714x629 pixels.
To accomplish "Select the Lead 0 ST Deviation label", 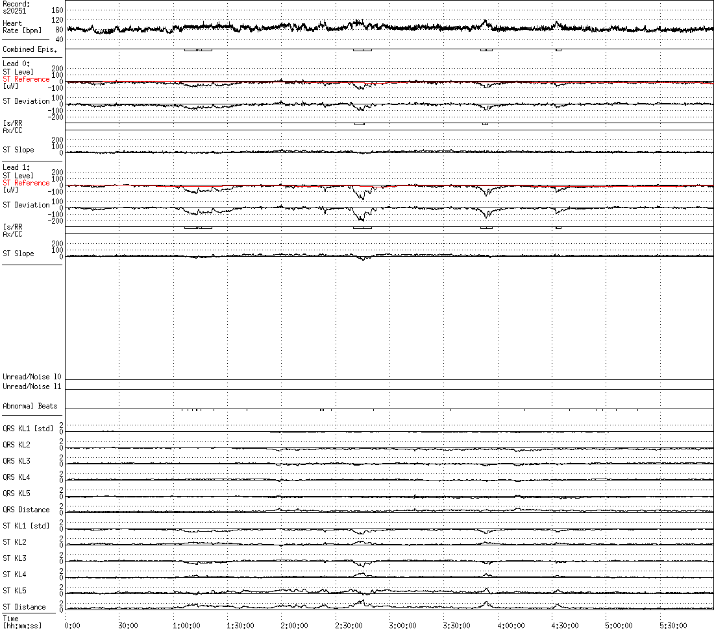I will 26,101.
